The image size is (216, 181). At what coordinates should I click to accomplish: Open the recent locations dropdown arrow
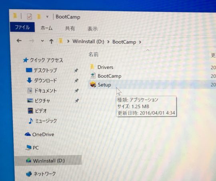click(42, 41)
